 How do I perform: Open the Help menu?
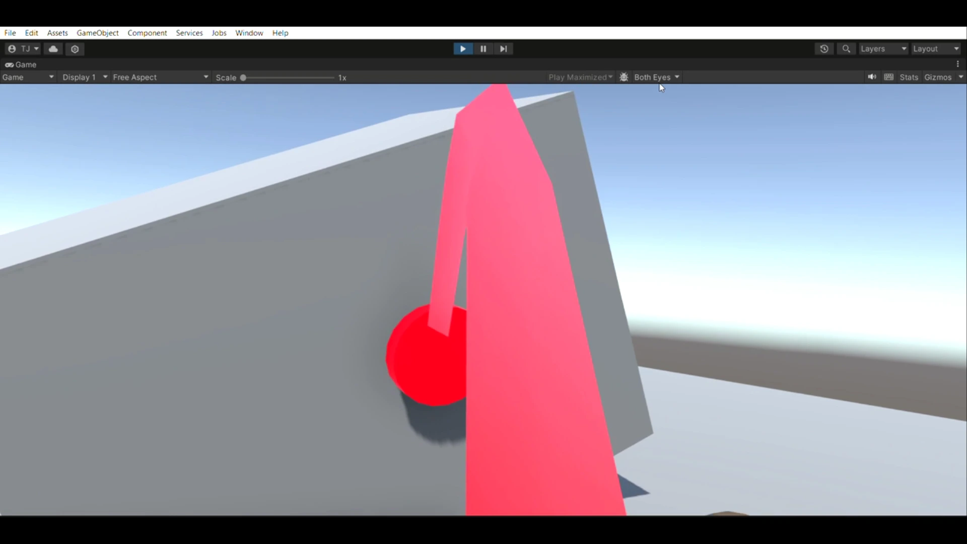280,33
